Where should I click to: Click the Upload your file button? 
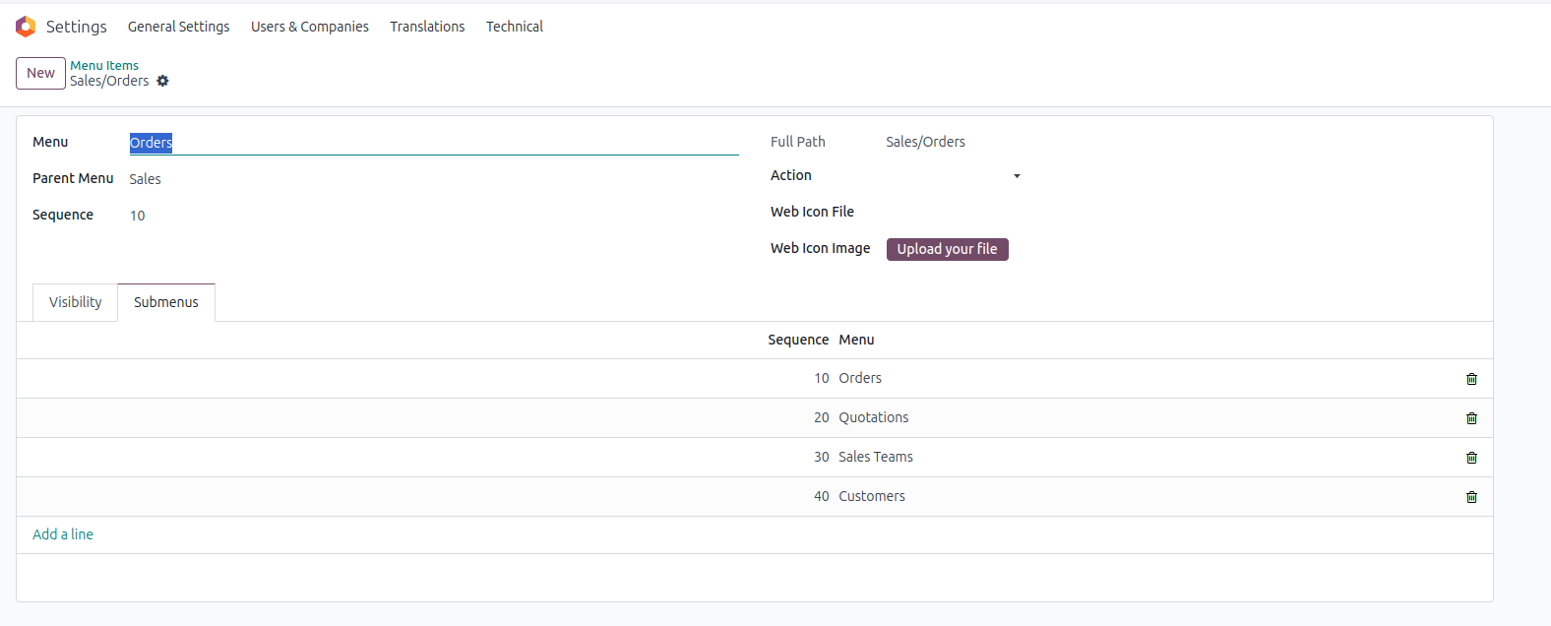coord(947,249)
